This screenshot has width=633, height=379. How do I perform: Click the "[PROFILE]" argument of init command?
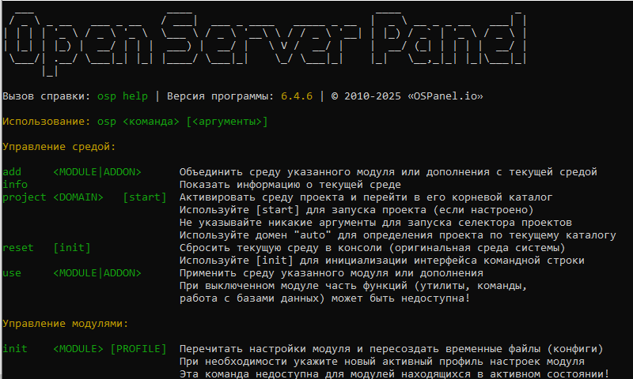(138, 349)
